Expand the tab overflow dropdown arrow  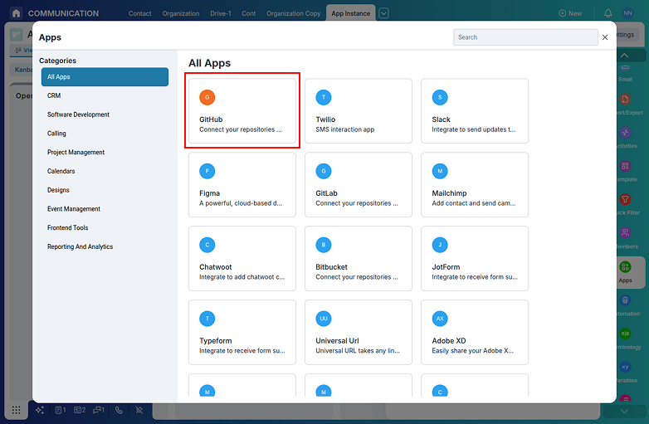click(383, 13)
